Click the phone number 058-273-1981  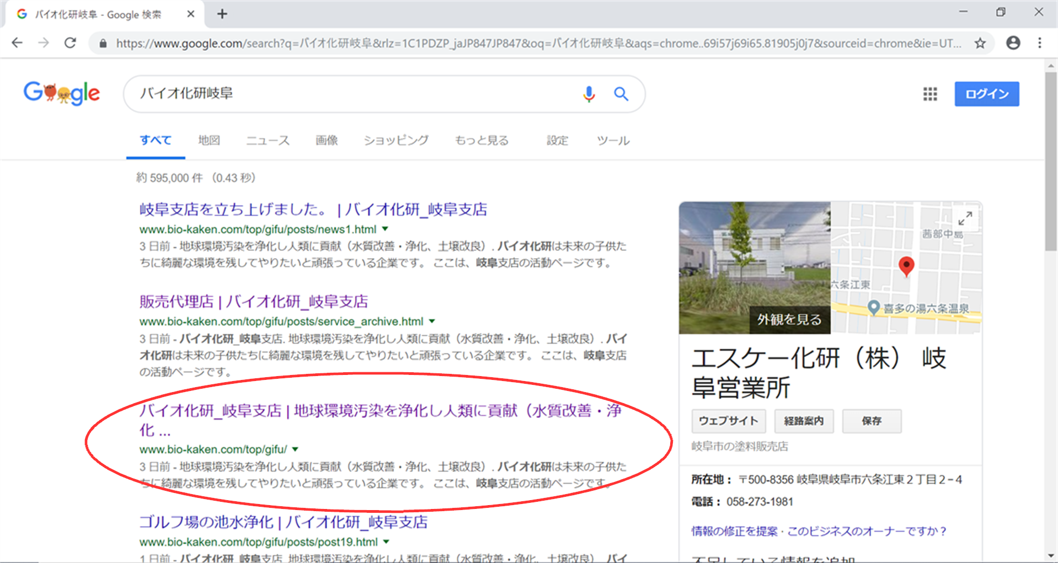760,502
